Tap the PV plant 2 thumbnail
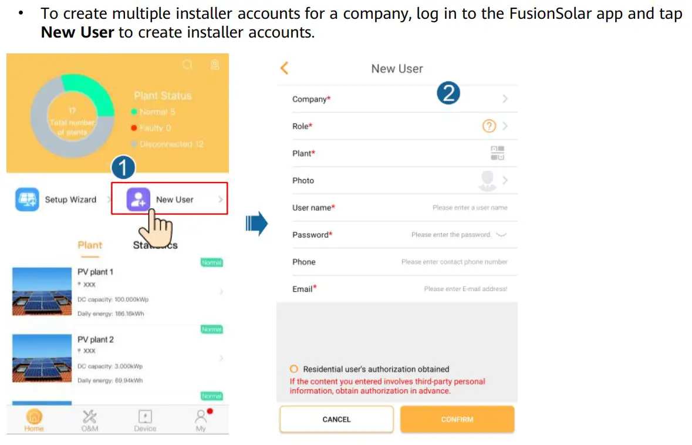 pyautogui.click(x=42, y=358)
